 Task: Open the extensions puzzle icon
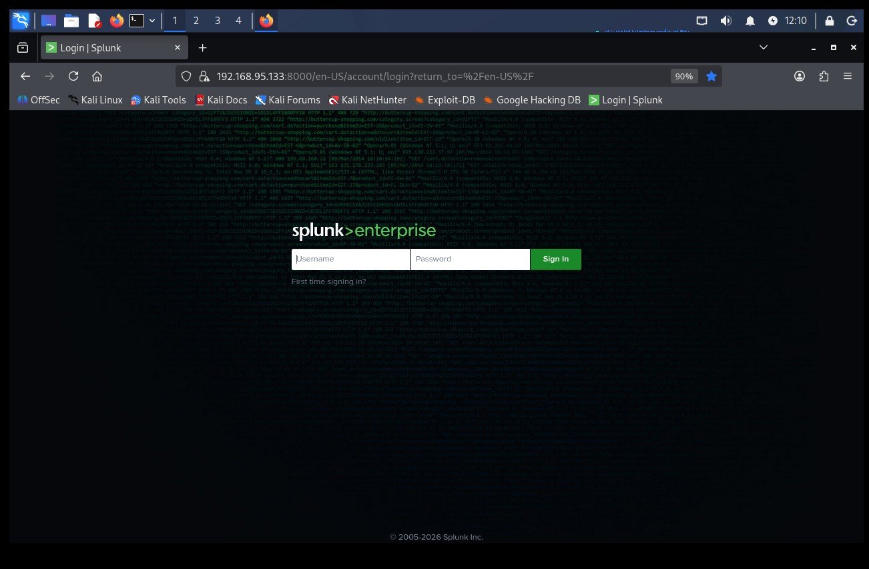(824, 76)
